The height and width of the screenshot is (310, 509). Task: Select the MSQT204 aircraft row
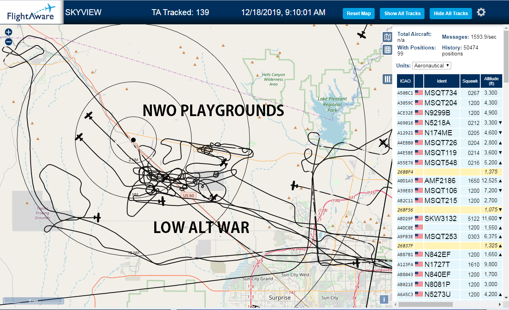449,103
